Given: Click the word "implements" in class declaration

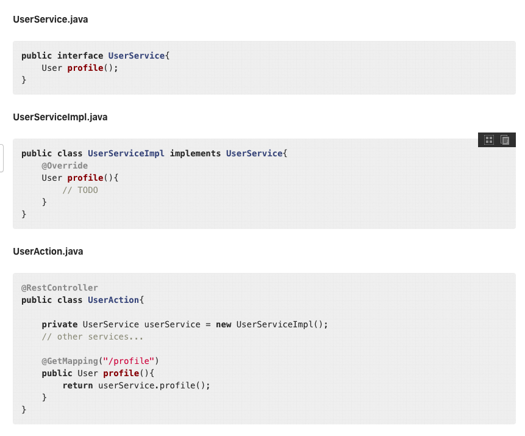Looking at the screenshot, I should coord(195,153).
